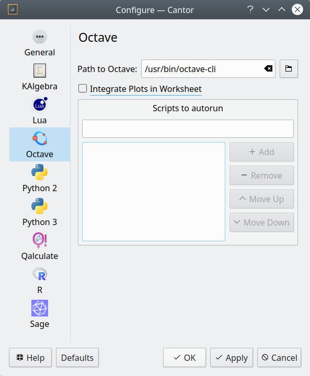Click the Move Down button

pyautogui.click(x=261, y=222)
